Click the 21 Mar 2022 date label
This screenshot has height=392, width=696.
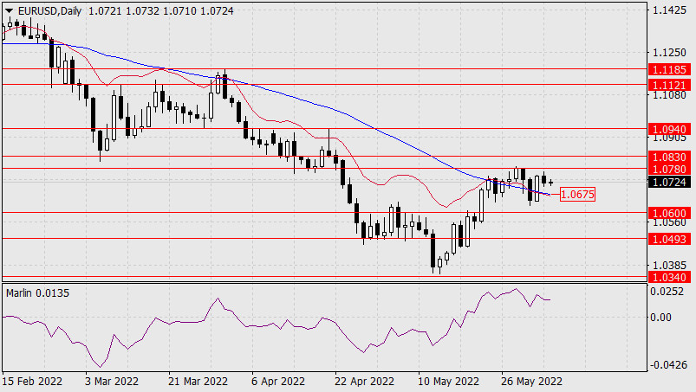(x=198, y=381)
